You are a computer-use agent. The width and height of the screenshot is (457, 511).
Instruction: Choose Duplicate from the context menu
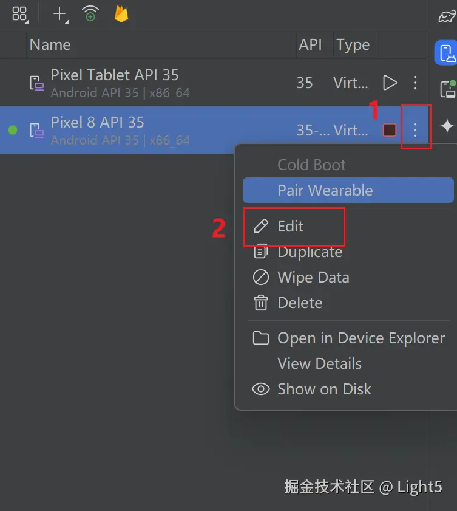pos(310,252)
